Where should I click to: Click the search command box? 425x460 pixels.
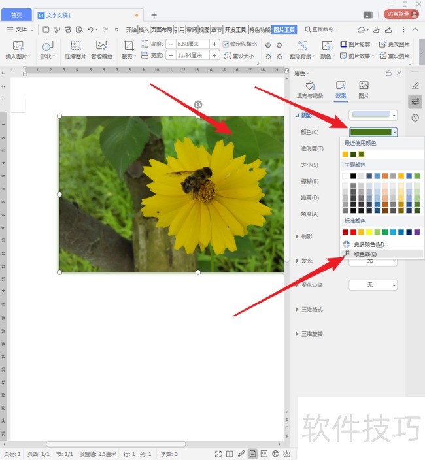[x=322, y=29]
